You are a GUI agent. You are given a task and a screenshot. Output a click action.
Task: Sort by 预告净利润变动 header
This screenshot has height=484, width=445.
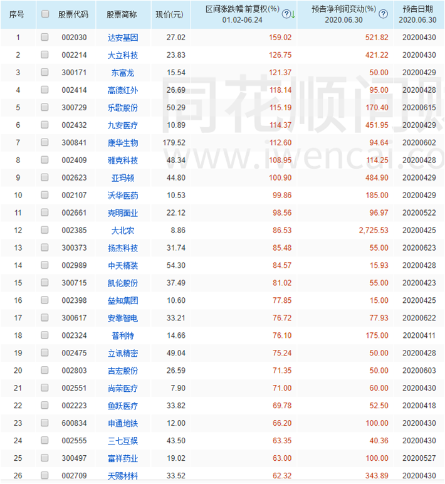(343, 14)
